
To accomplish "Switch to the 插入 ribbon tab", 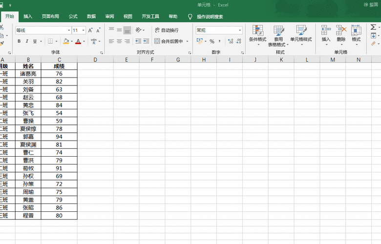I will pyautogui.click(x=28, y=17).
